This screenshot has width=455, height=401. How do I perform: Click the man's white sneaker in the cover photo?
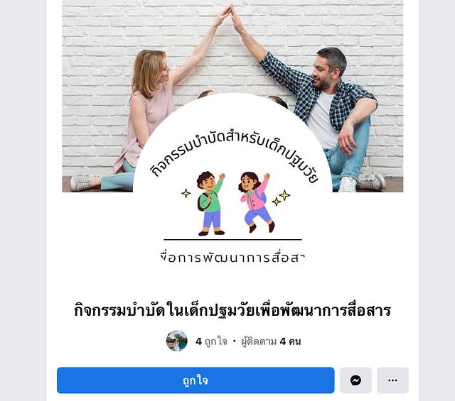[x=347, y=185]
